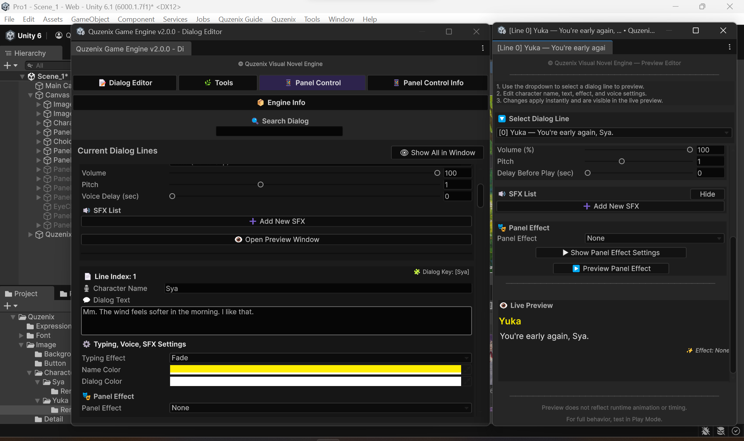Click the Add New SFX button

[x=276, y=221]
